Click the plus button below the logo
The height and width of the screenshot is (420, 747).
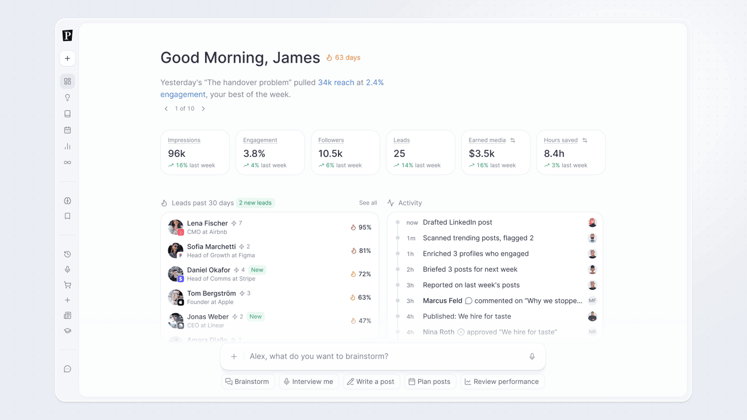(x=67, y=59)
